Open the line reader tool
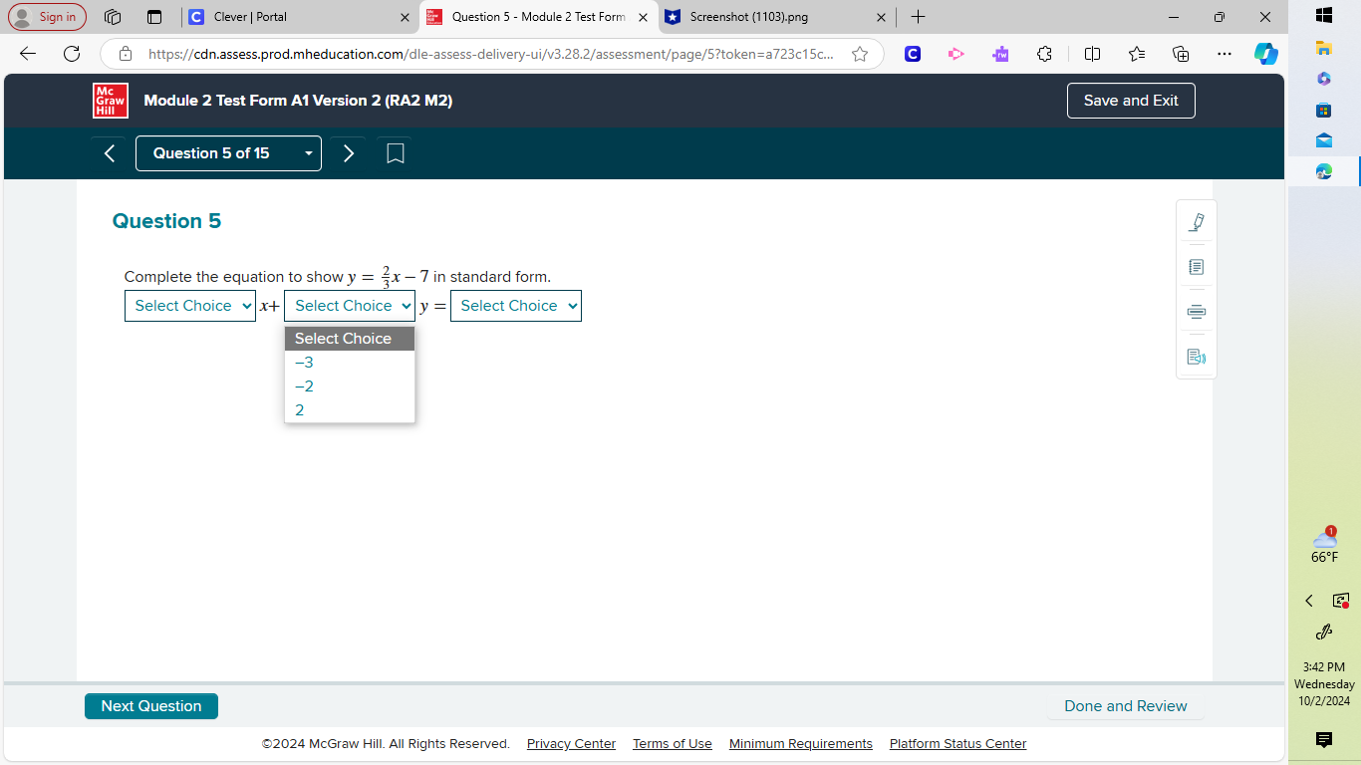Image resolution: width=1361 pixels, height=765 pixels. click(1197, 312)
